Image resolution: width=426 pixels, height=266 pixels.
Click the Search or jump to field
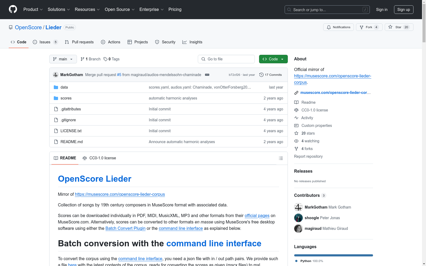coord(327,10)
